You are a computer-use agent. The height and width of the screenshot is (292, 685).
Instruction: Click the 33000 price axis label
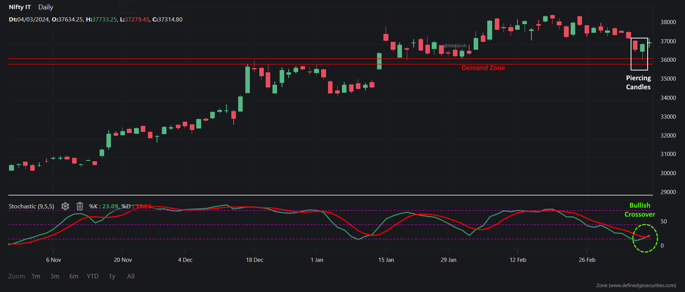(x=668, y=117)
